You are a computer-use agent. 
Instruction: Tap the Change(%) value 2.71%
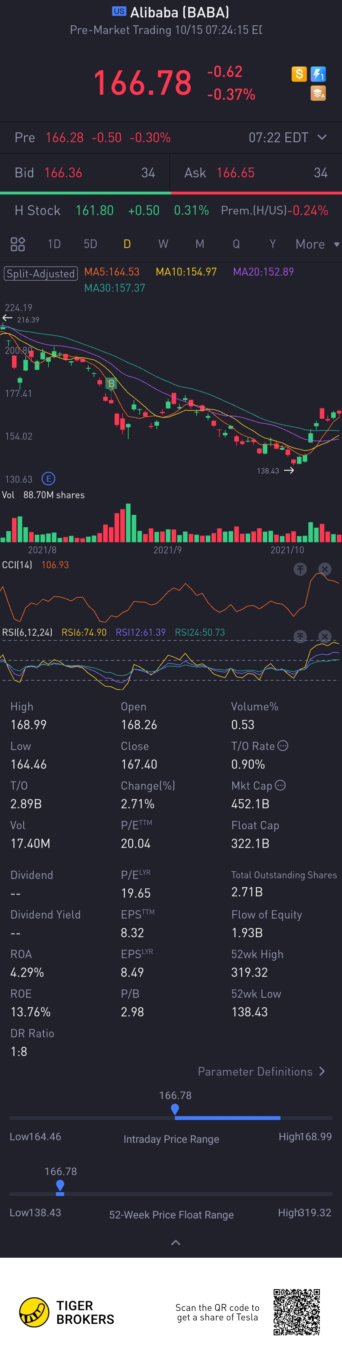[138, 804]
